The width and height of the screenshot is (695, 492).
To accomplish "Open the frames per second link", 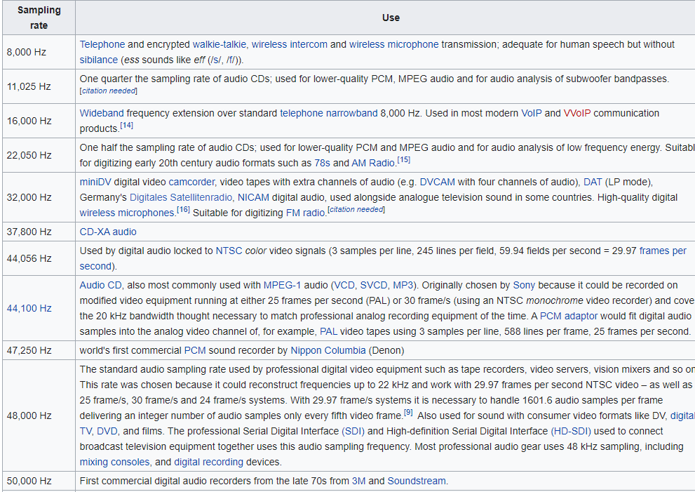I will point(663,251).
